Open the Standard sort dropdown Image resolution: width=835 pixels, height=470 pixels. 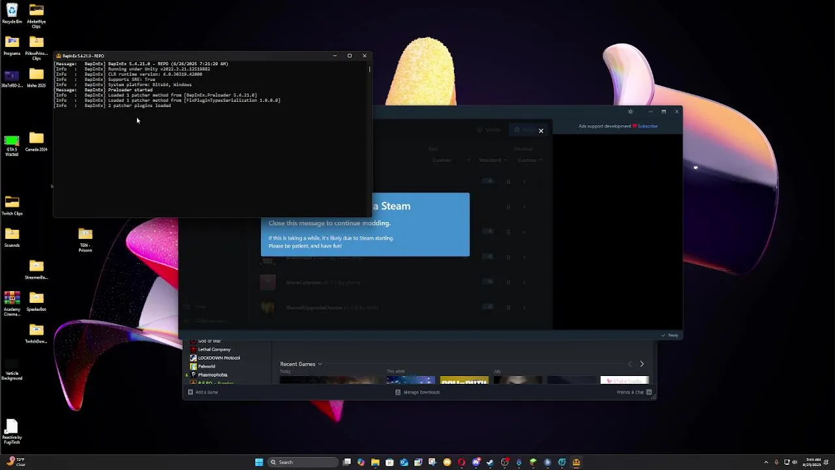pos(493,160)
